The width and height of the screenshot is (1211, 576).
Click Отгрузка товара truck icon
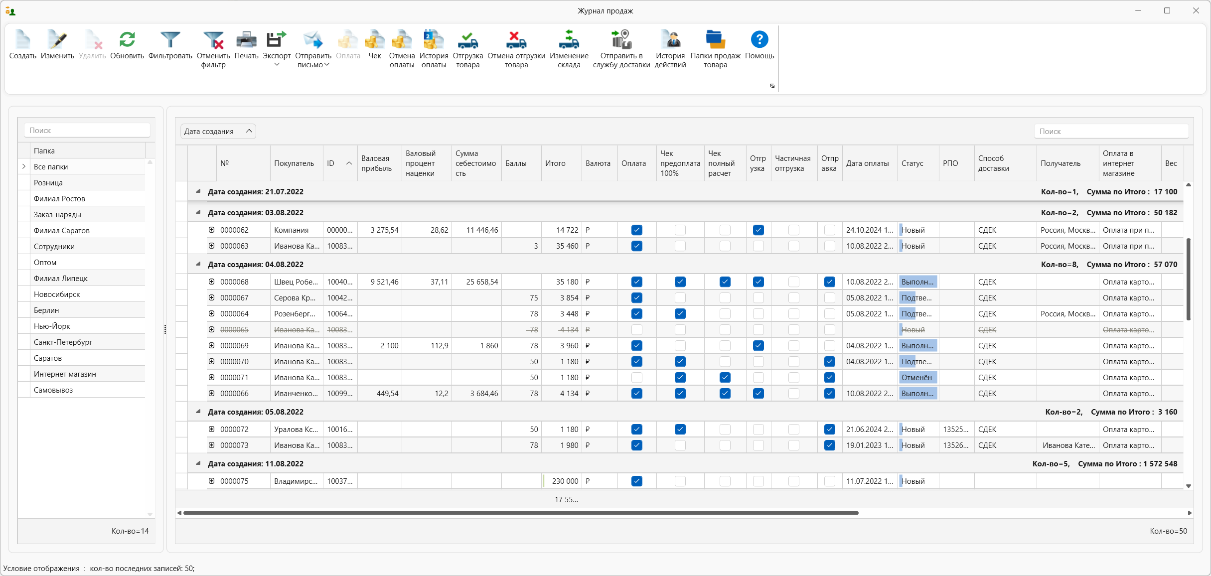pyautogui.click(x=468, y=40)
